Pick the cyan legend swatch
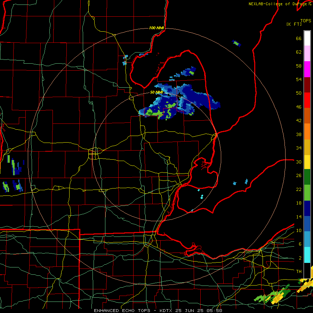313x313 pixels. tap(307, 255)
